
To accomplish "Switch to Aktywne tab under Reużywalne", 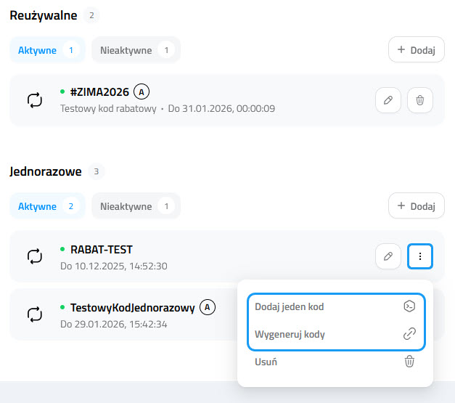I will [47, 50].
